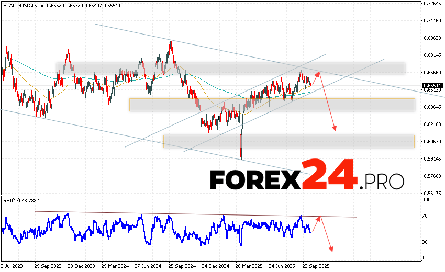
Task: Click the 3 Jul 2023 date label
Action: (13, 265)
